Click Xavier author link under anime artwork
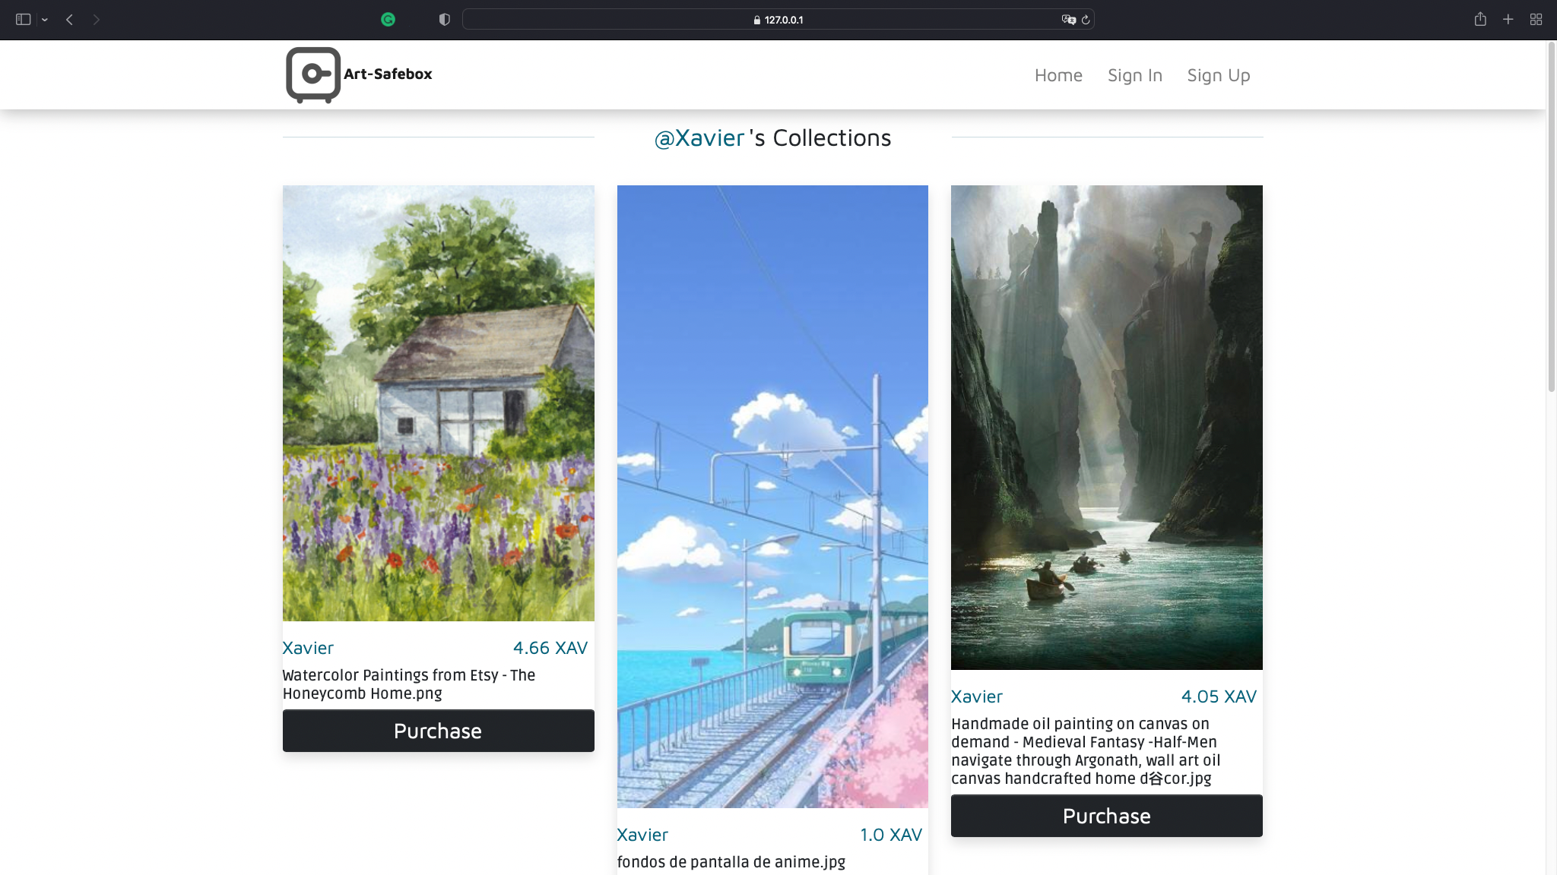This screenshot has height=875, width=1557. point(642,835)
